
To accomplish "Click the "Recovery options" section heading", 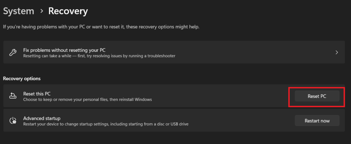I will (22, 78).
